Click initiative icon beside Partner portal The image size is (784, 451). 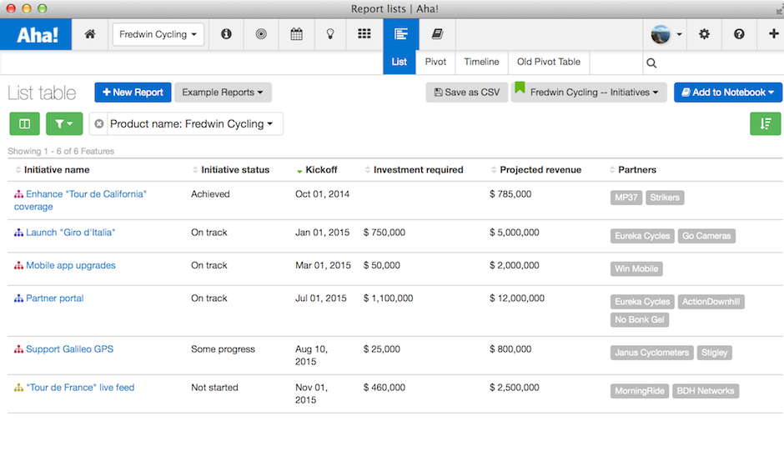click(18, 298)
